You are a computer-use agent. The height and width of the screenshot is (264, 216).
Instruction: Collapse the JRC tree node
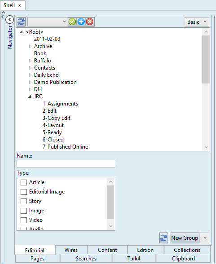tap(30, 97)
